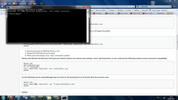178x100 pixels.
Task: Open the Editing bookmark folder
Action: coord(135,10)
